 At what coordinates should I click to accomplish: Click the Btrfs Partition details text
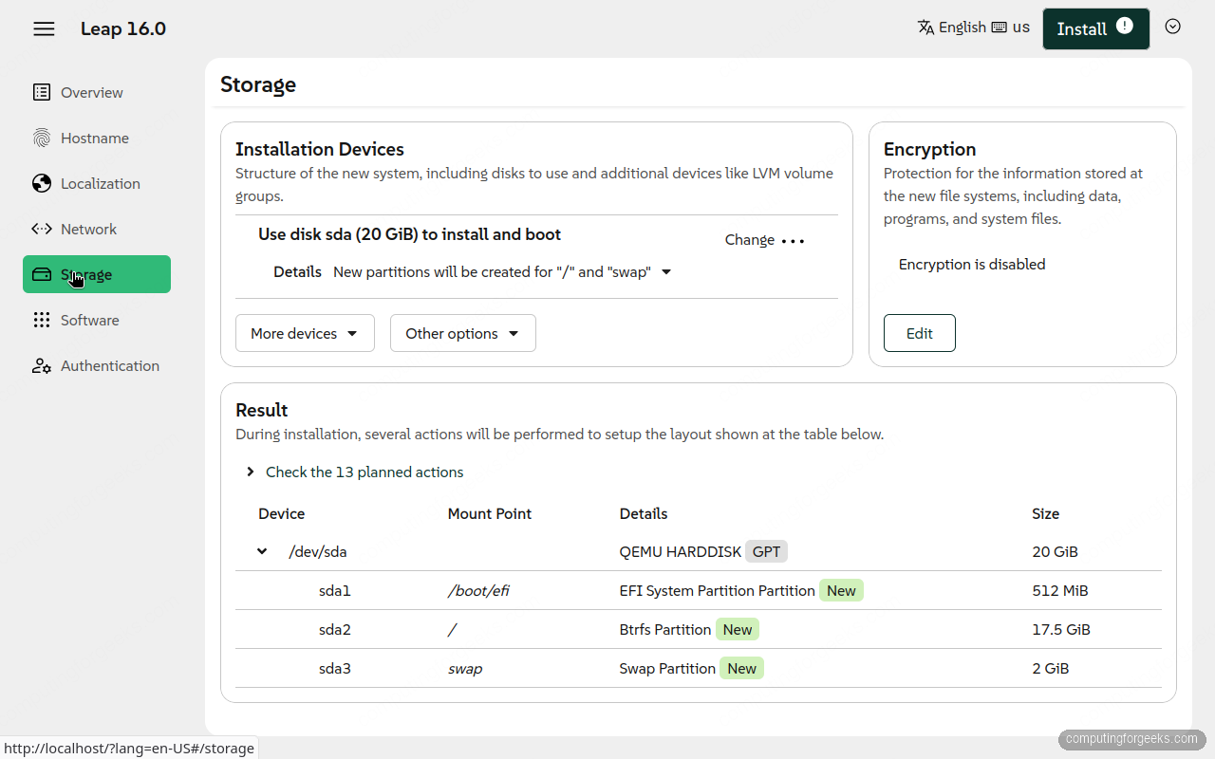pos(665,629)
